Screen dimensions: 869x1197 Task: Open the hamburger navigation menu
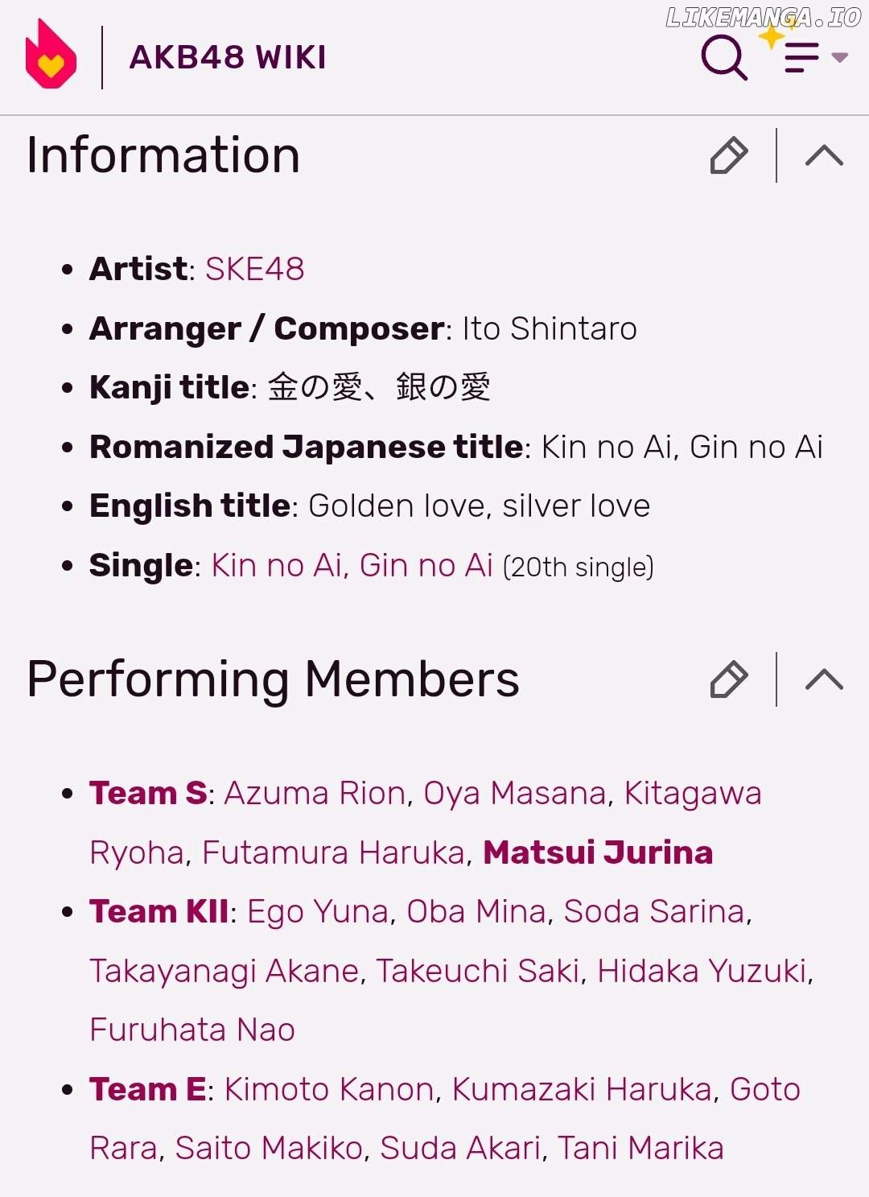[x=801, y=57]
